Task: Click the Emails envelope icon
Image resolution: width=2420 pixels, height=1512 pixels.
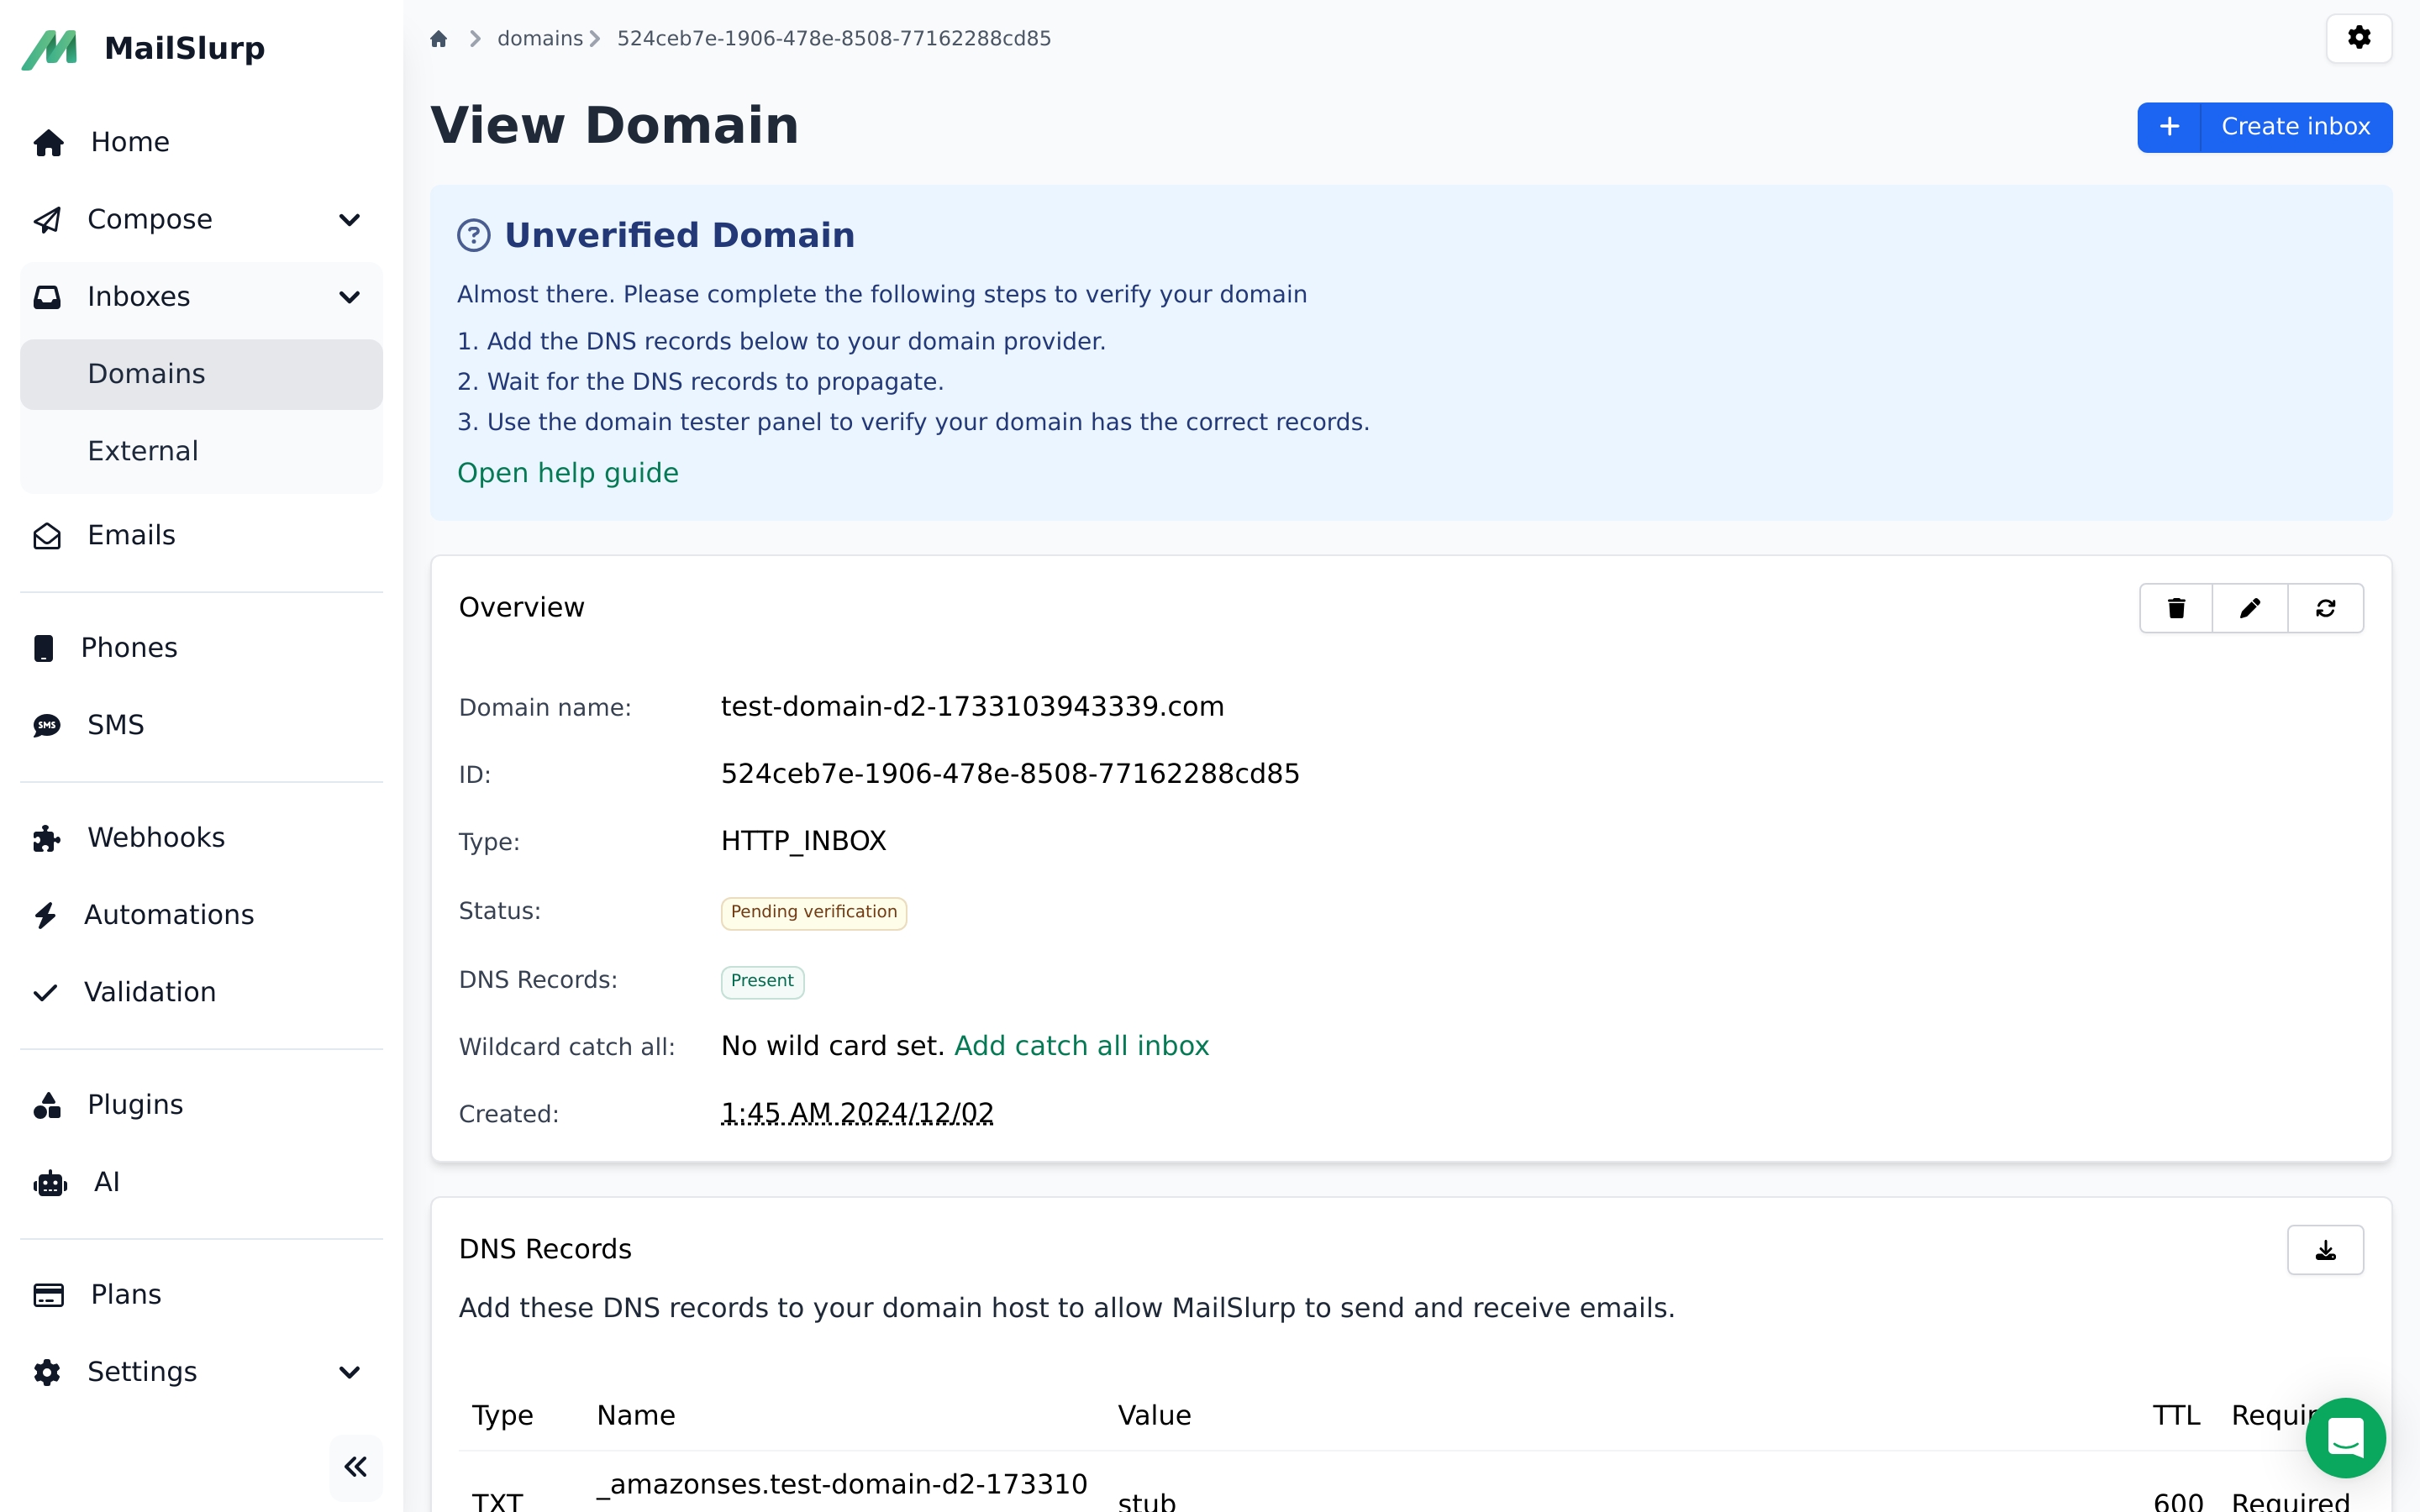Action: pos(47,536)
